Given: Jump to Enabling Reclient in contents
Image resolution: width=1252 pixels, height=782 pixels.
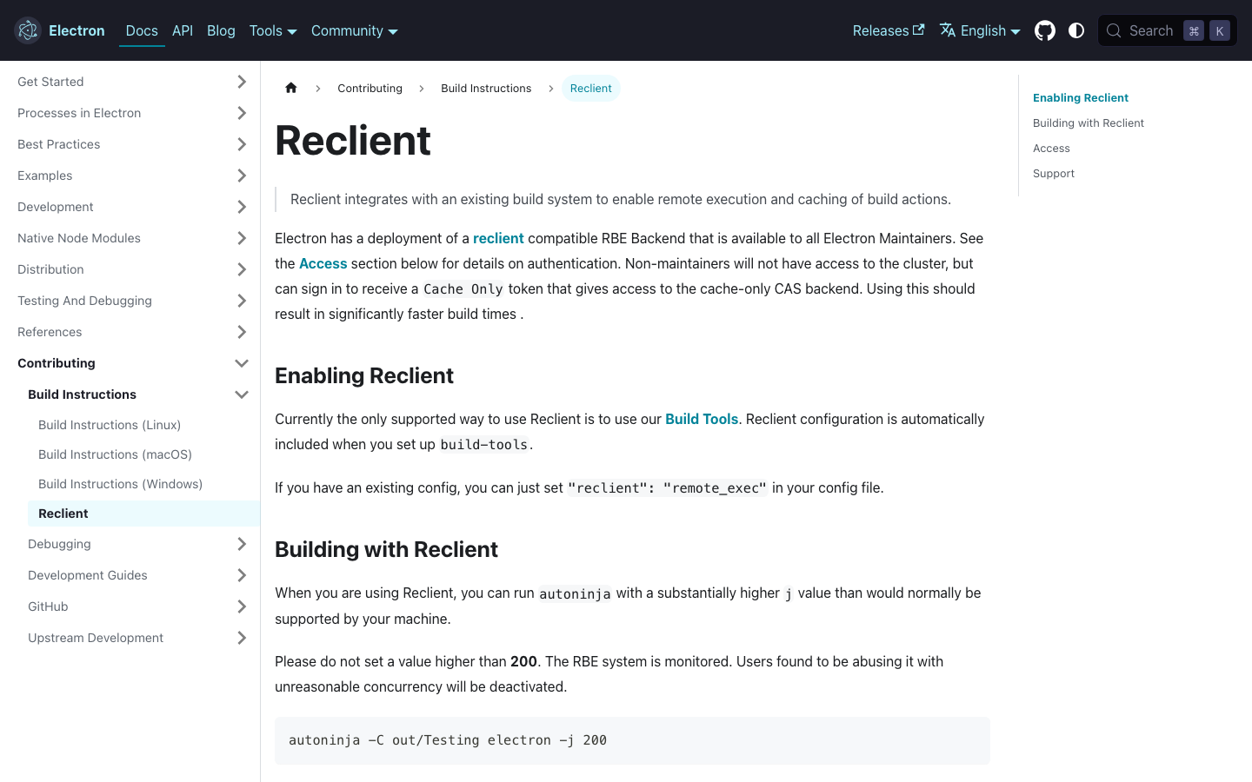Looking at the screenshot, I should click(x=1081, y=97).
